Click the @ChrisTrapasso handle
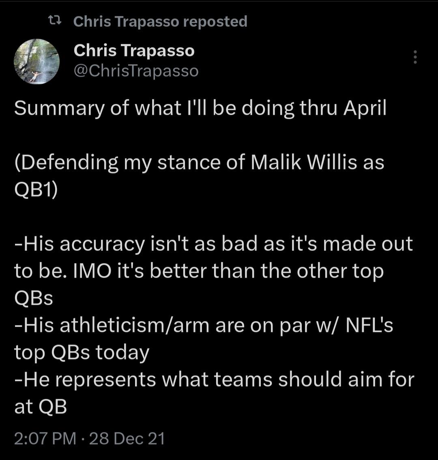 pyautogui.click(x=136, y=71)
